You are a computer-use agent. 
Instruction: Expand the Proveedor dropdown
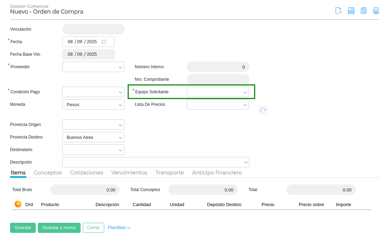tap(120, 67)
